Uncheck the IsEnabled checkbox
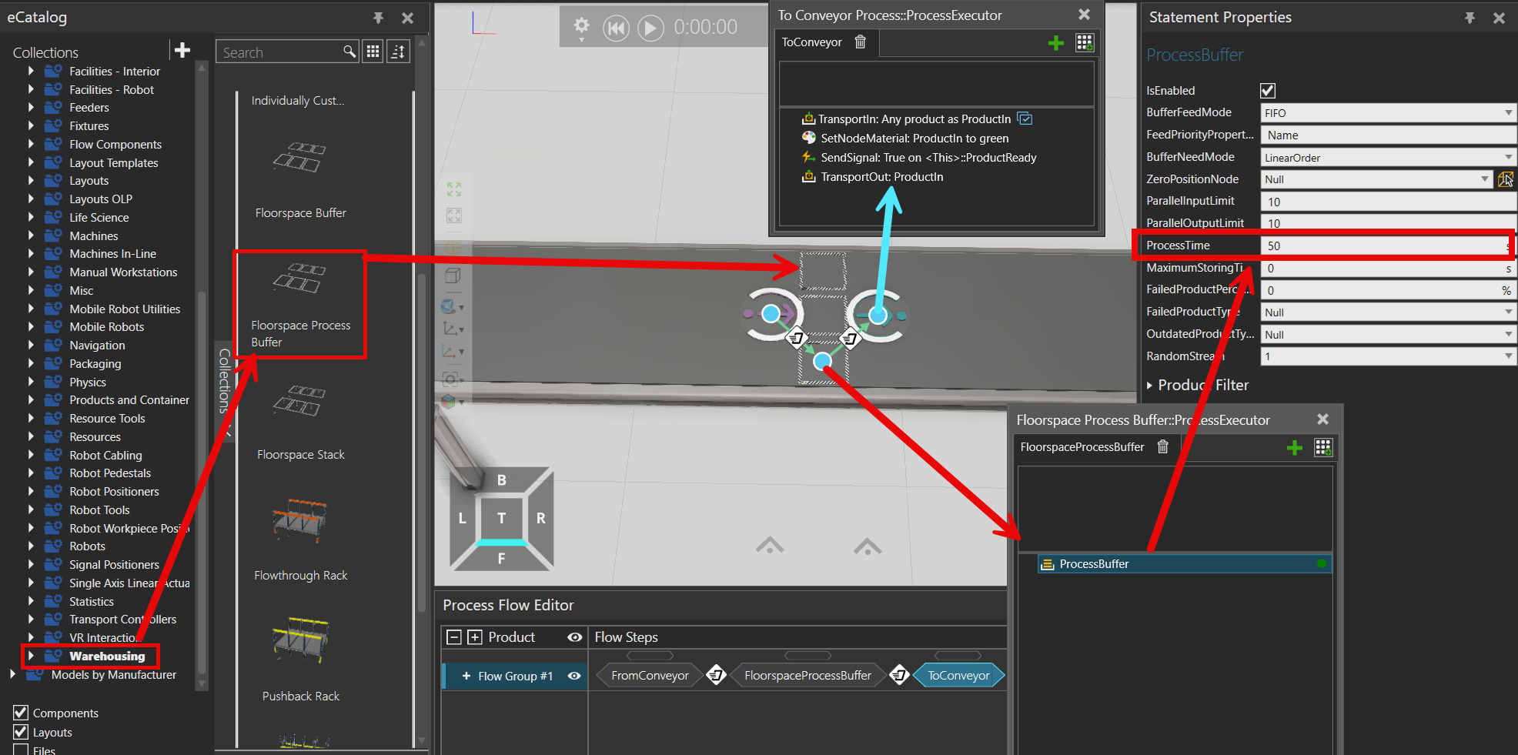This screenshot has width=1518, height=755. tap(1268, 91)
